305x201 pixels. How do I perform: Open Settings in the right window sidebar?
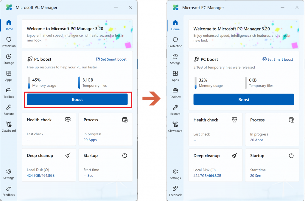(175, 174)
